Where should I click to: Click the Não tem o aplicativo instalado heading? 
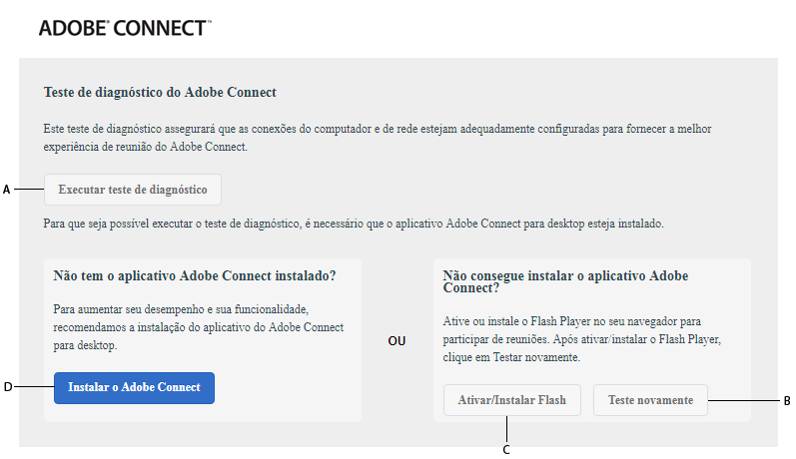click(x=189, y=275)
